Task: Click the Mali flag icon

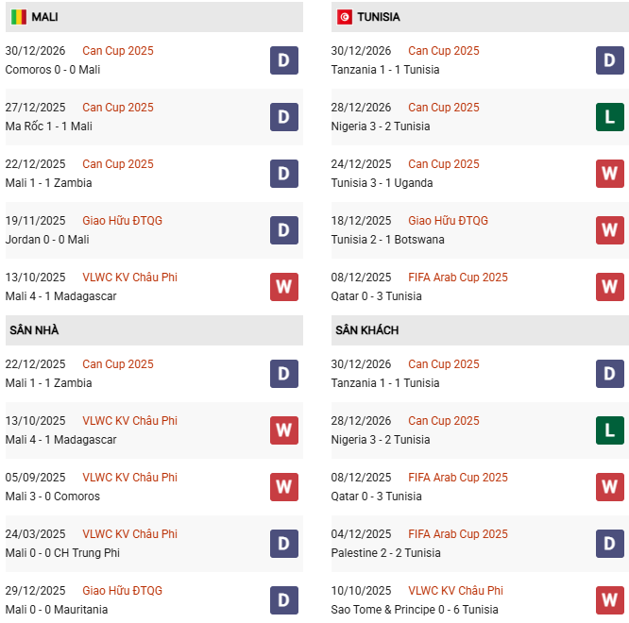Action: [x=19, y=17]
